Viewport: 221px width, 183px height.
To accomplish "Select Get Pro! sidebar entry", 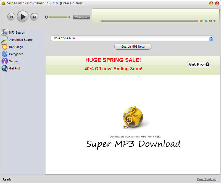I will (x=14, y=68).
